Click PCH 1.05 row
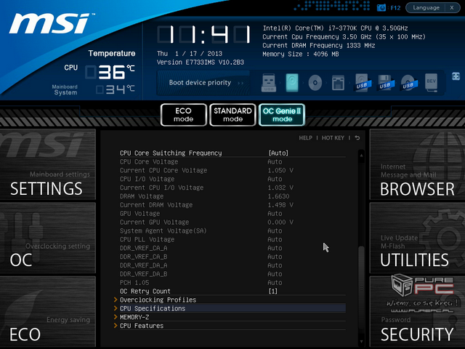 tap(232, 282)
